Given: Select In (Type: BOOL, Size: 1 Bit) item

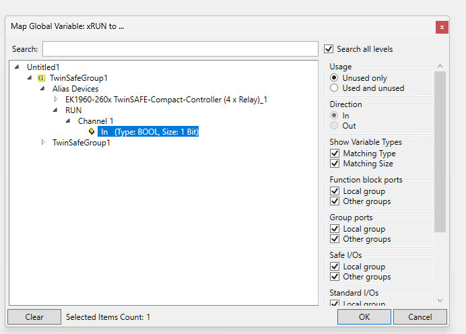Looking at the screenshot, I should (x=148, y=131).
